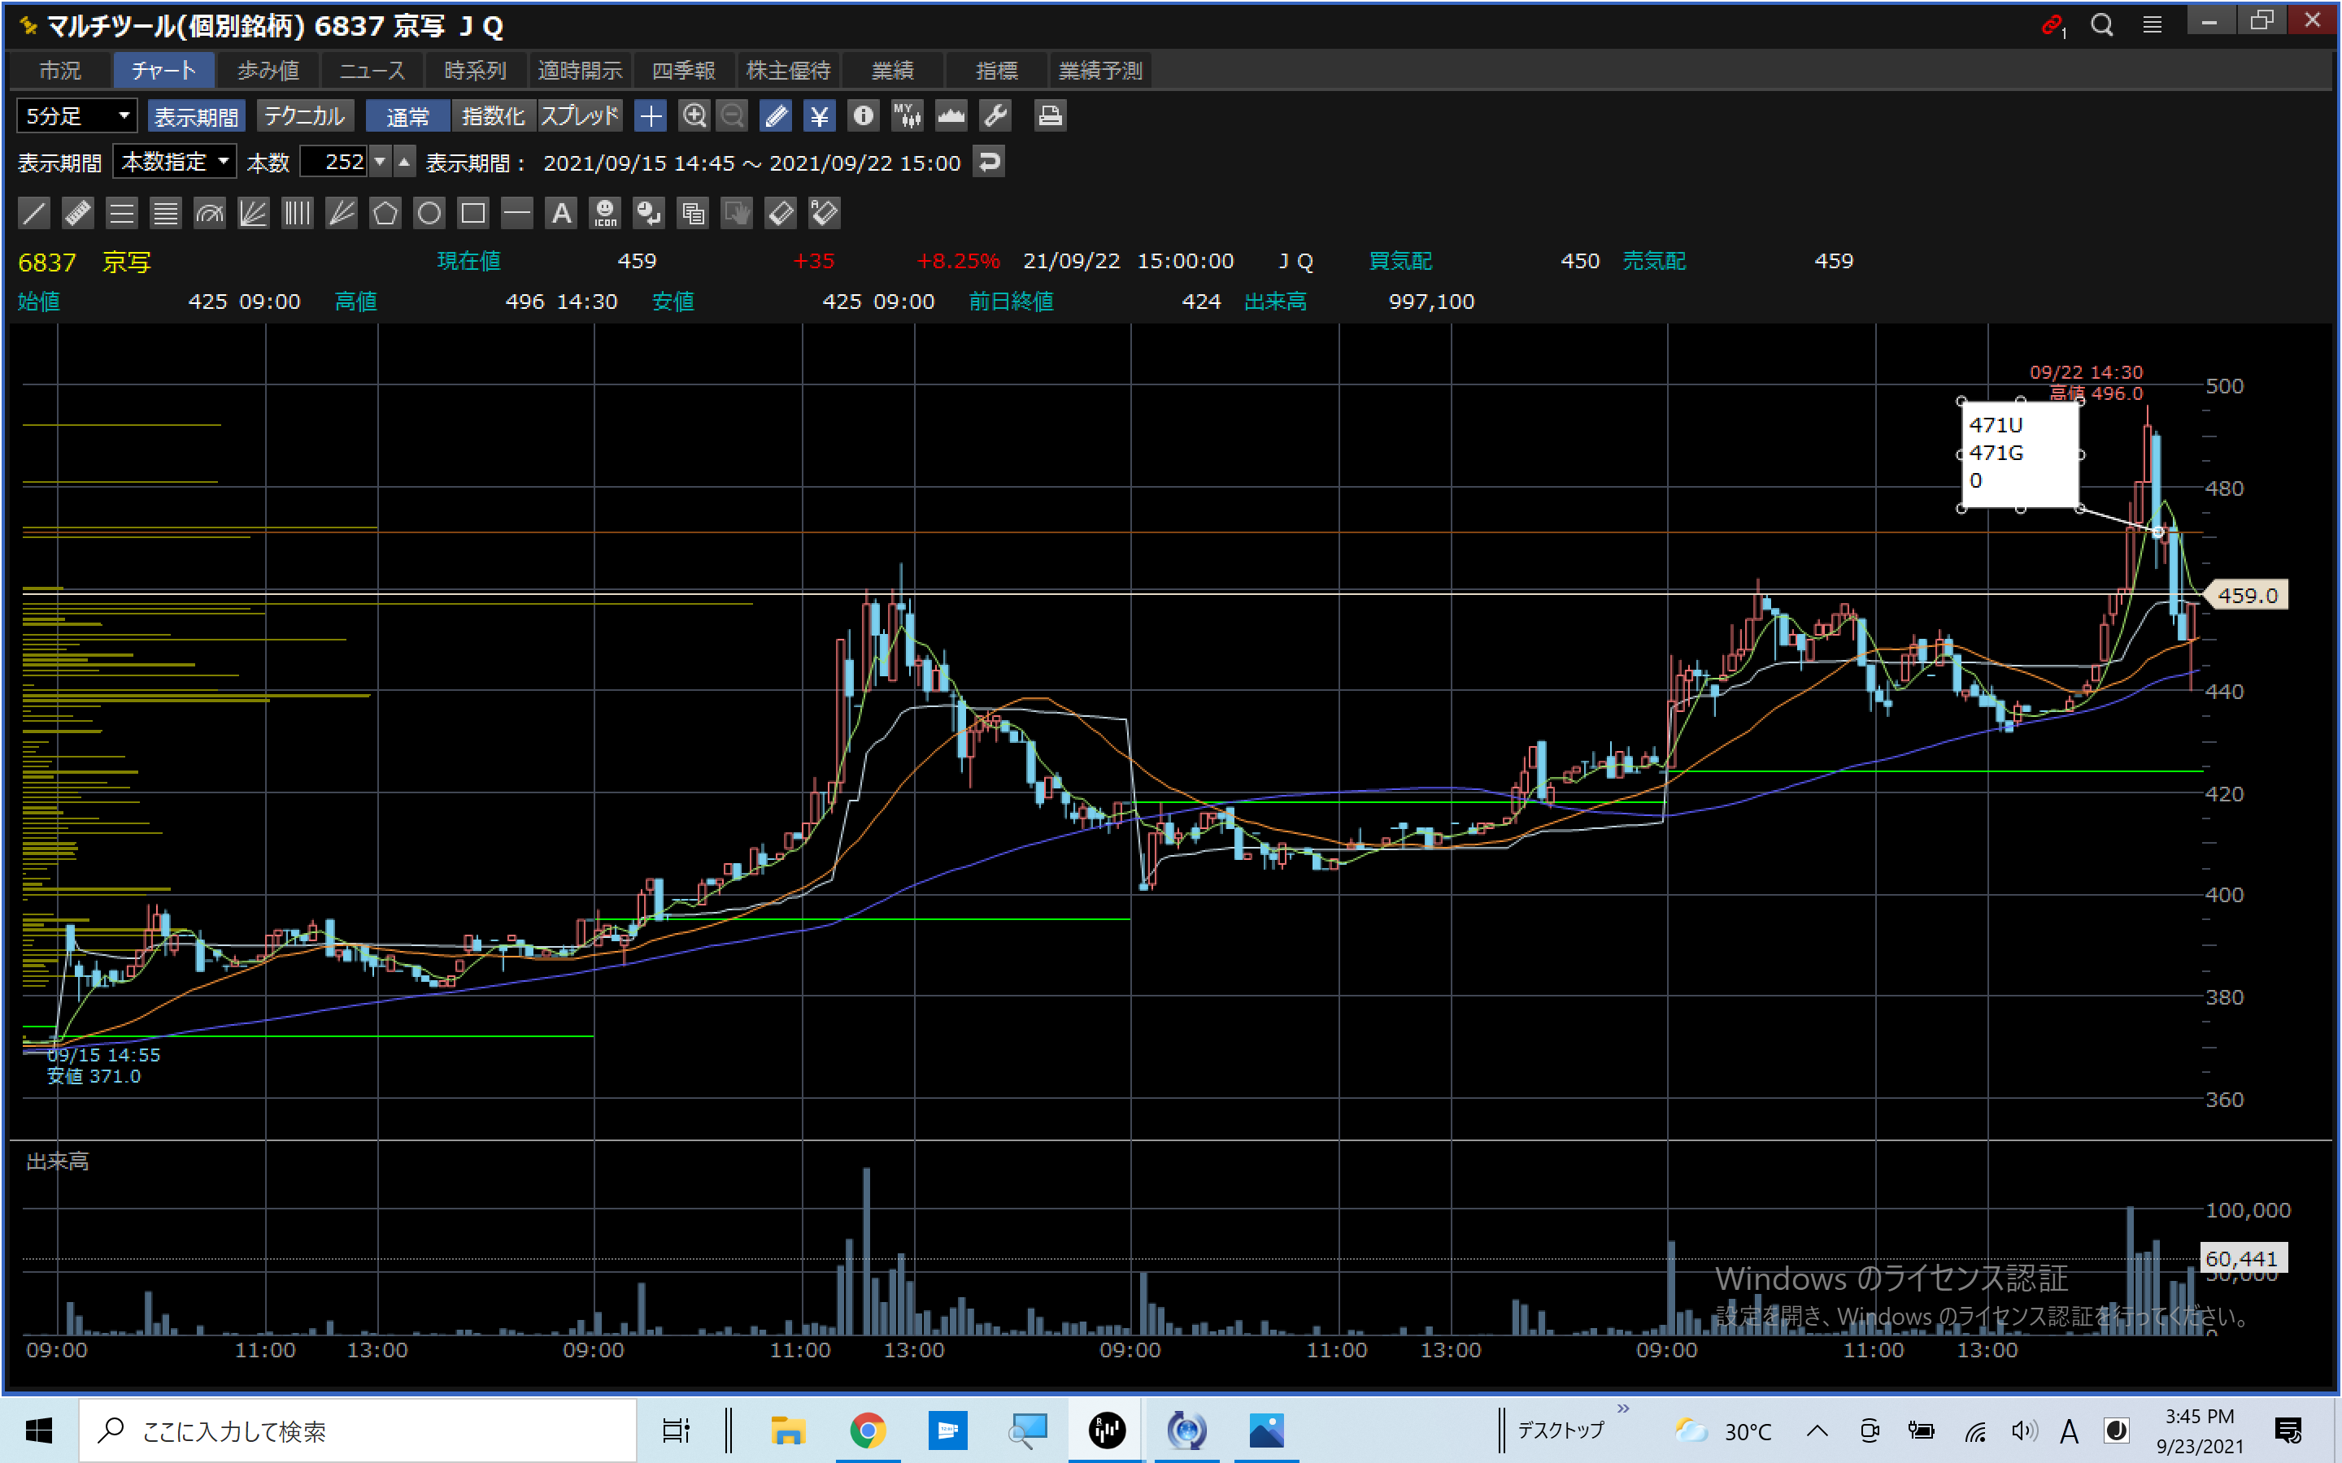Click the eraser tool icon
The image size is (2342, 1463).
pos(780,213)
